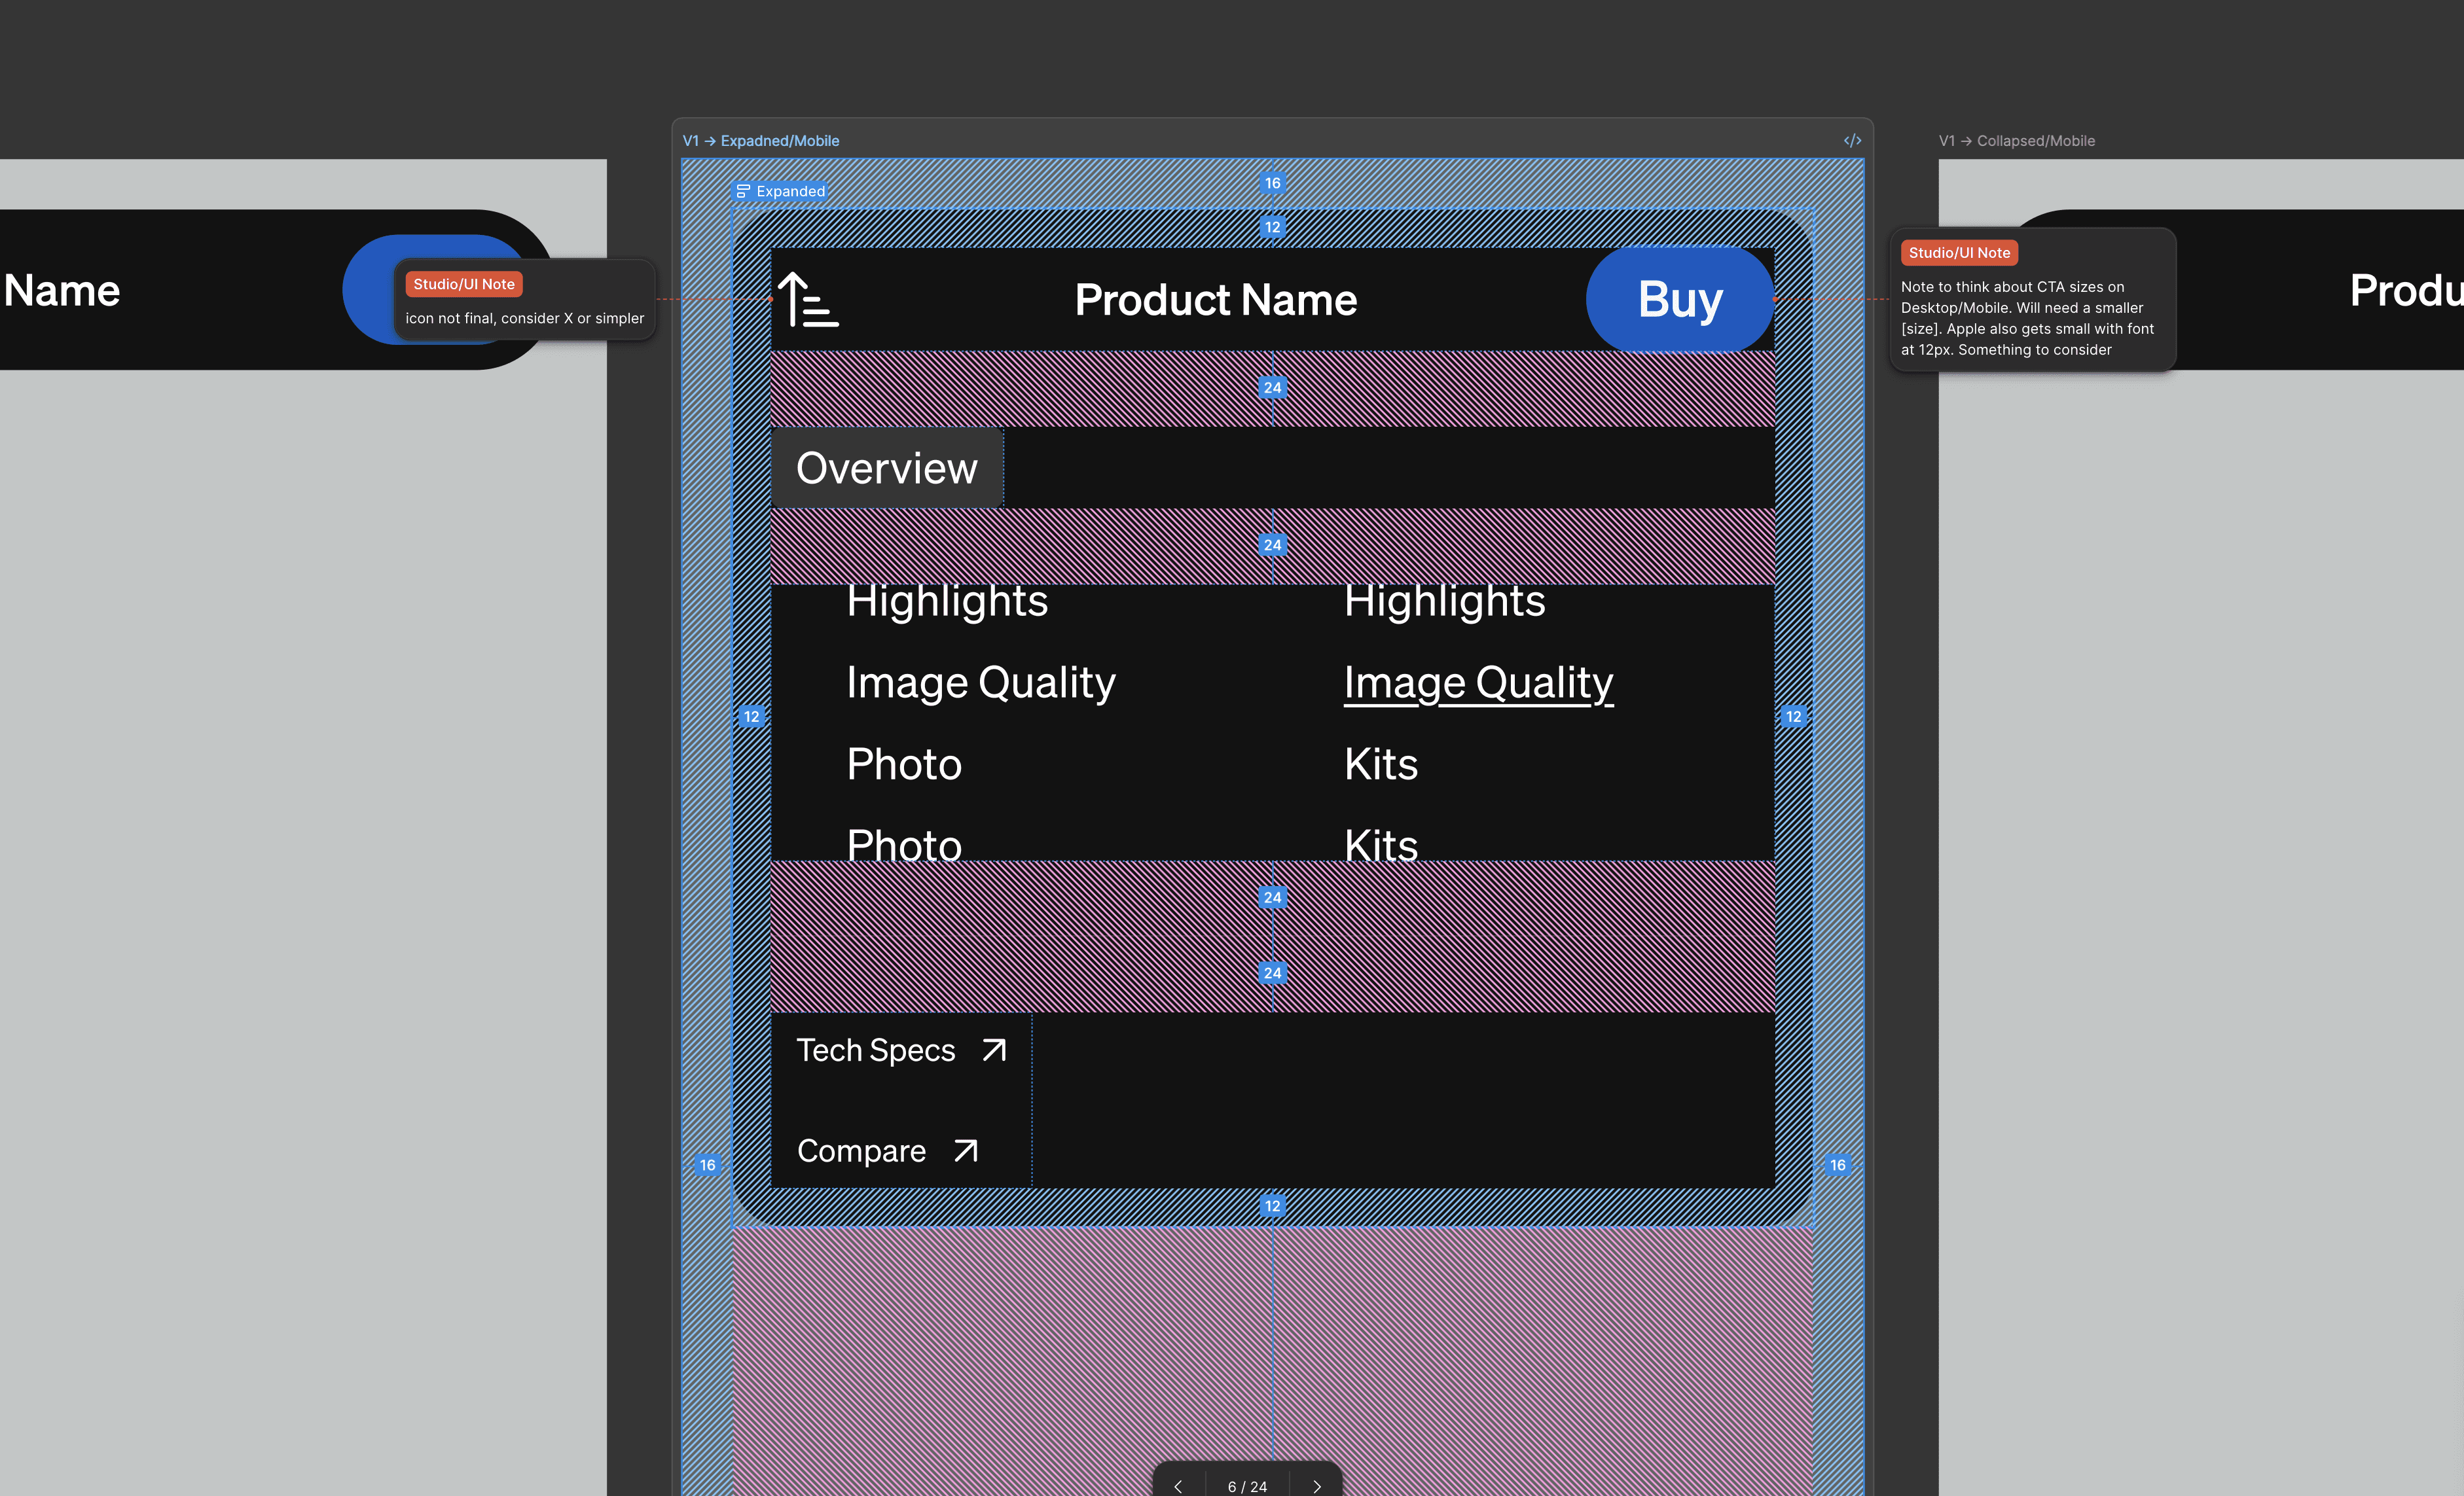Click the Tech Specs link text
The image size is (2464, 1496).
(875, 1050)
